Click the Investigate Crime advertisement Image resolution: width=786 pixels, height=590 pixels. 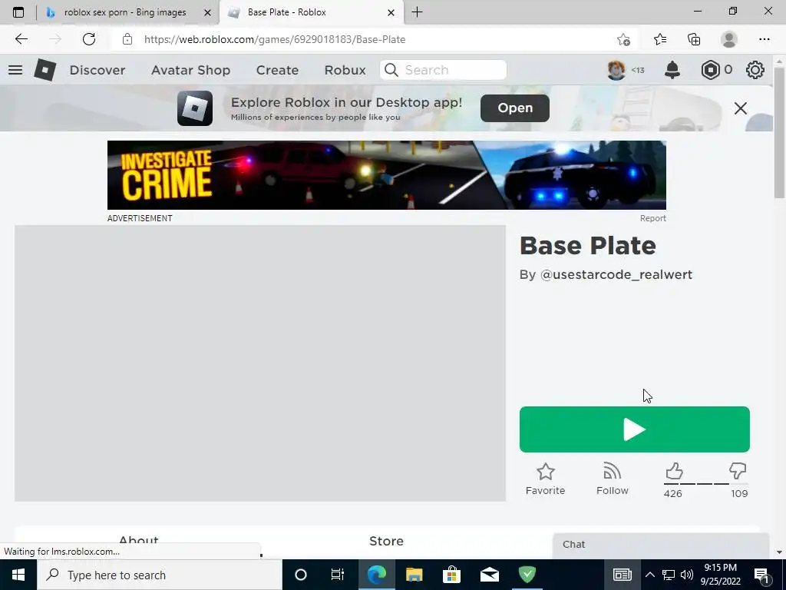point(387,175)
